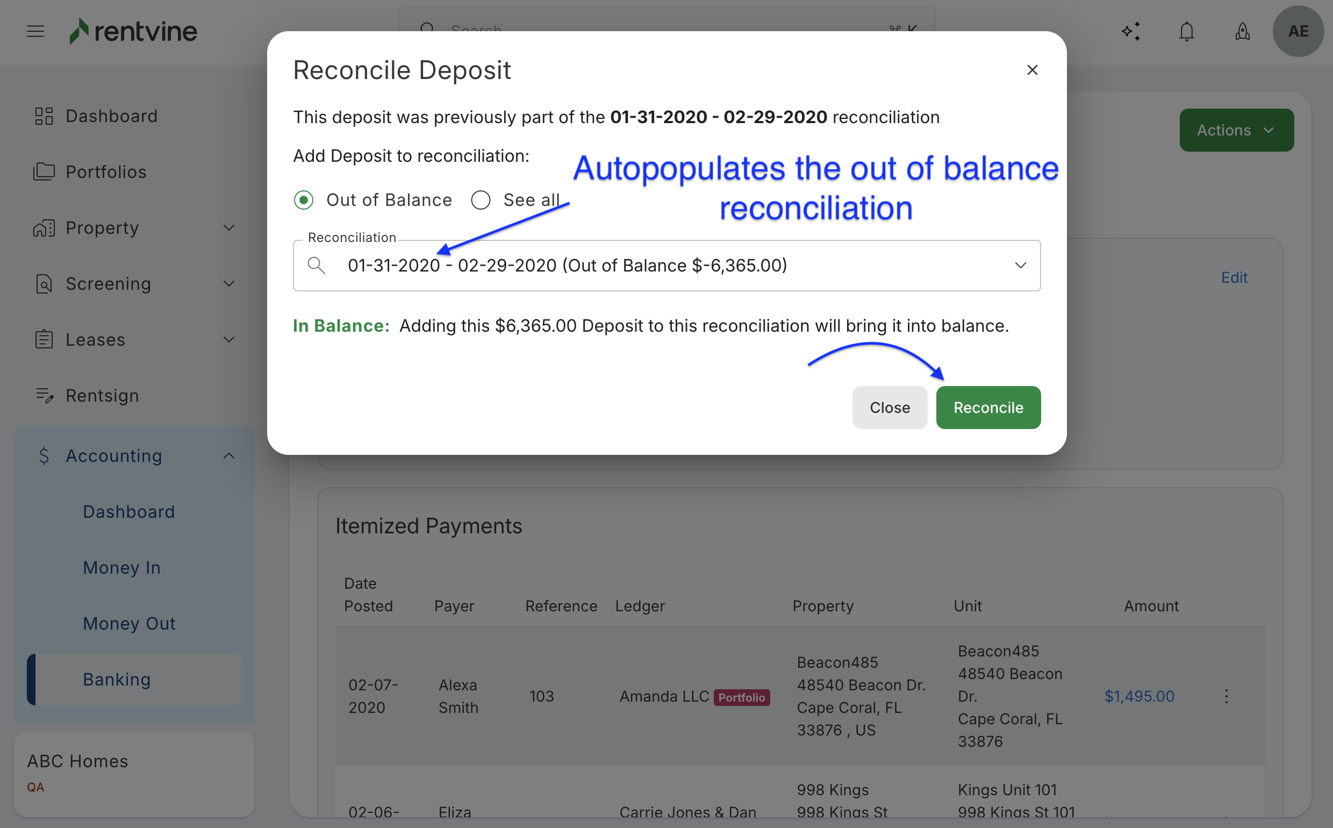Select the See all radio button
The image size is (1333, 828).
pos(481,200)
